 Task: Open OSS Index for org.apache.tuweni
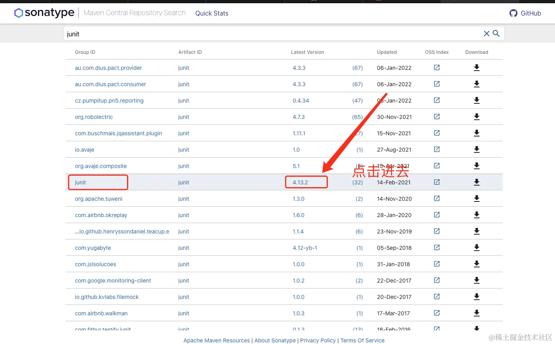pos(437,199)
